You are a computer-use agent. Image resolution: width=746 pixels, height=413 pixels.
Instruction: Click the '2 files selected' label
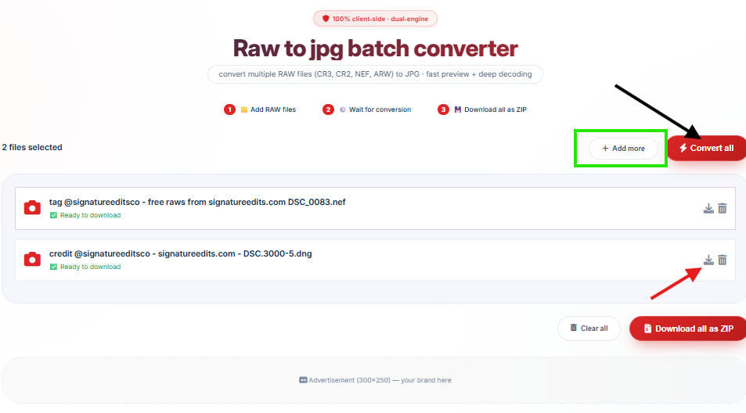click(32, 147)
